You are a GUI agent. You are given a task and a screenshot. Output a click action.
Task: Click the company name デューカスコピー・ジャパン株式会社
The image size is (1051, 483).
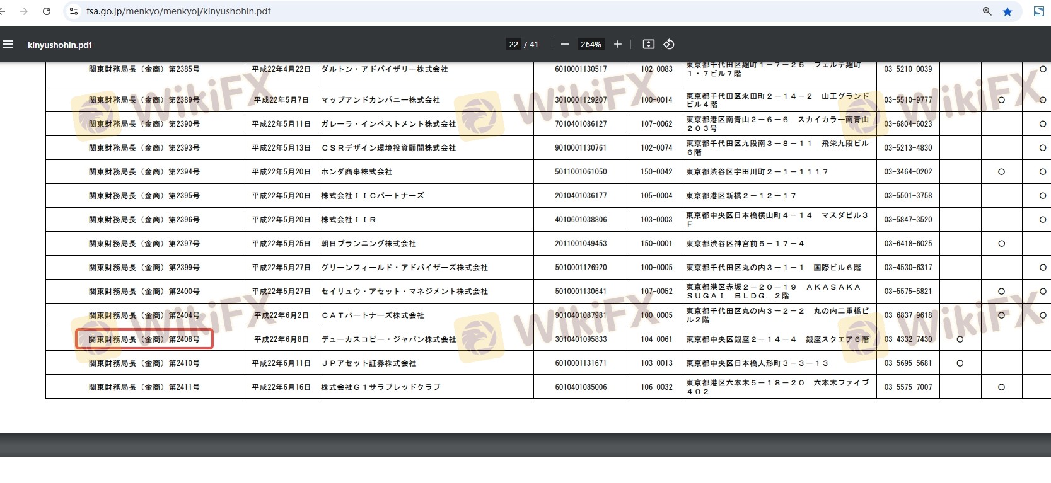coord(388,339)
